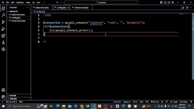Click the ports forwarded indicator showing 0
The height and width of the screenshot is (109, 194).
click(x=21, y=102)
